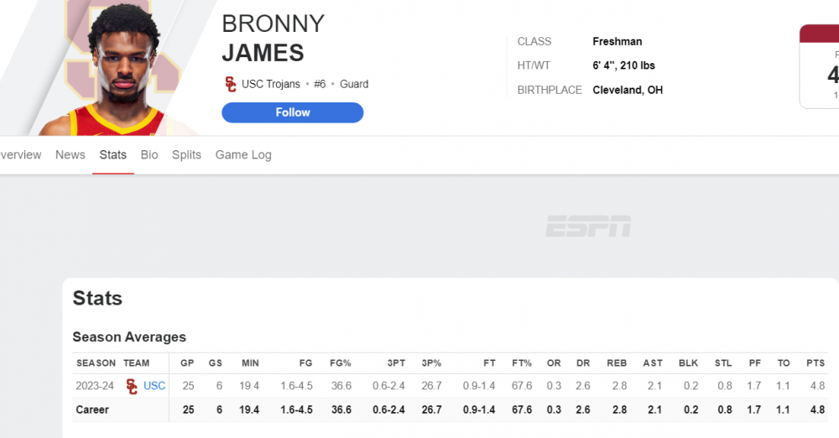Go to the Splits tab
Viewport: 839px width, 438px height.
186,155
